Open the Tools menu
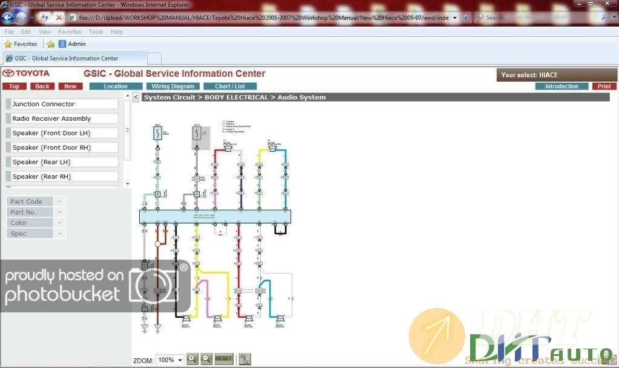This screenshot has height=368, width=619. point(96,31)
